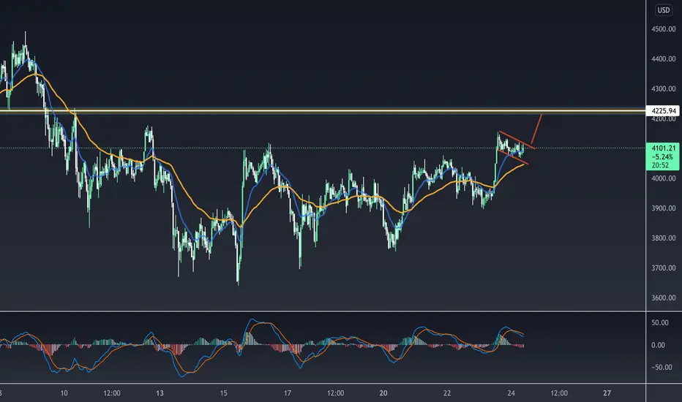Click date label 22 on time axis
This screenshot has width=682, height=402.
pos(447,393)
